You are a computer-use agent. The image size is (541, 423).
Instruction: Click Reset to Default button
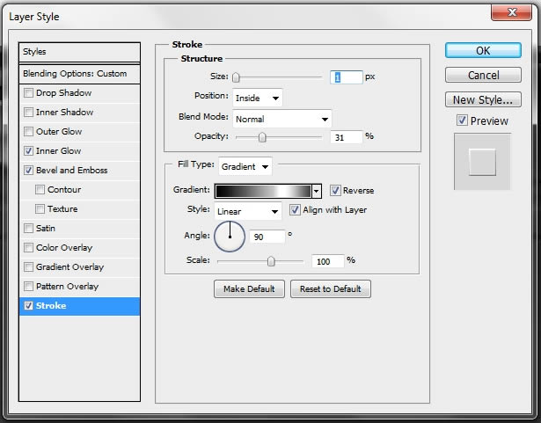pyautogui.click(x=331, y=288)
